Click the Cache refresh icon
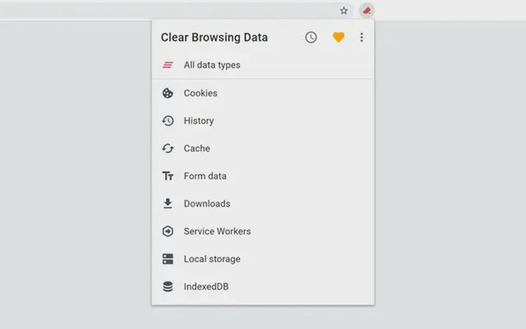Image resolution: width=526 pixels, height=329 pixels. pos(168,148)
